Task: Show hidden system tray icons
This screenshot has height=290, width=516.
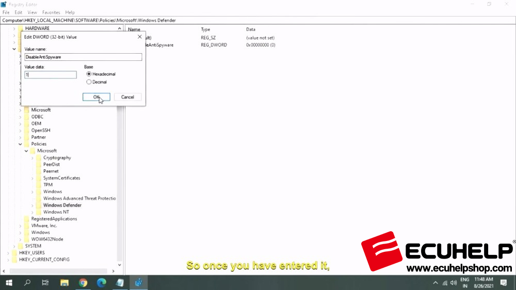Action: point(436,283)
